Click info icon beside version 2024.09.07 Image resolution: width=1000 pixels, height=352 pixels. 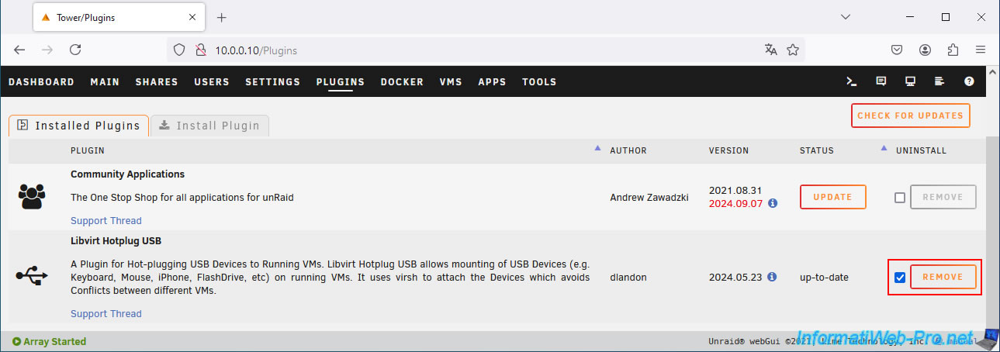point(773,203)
